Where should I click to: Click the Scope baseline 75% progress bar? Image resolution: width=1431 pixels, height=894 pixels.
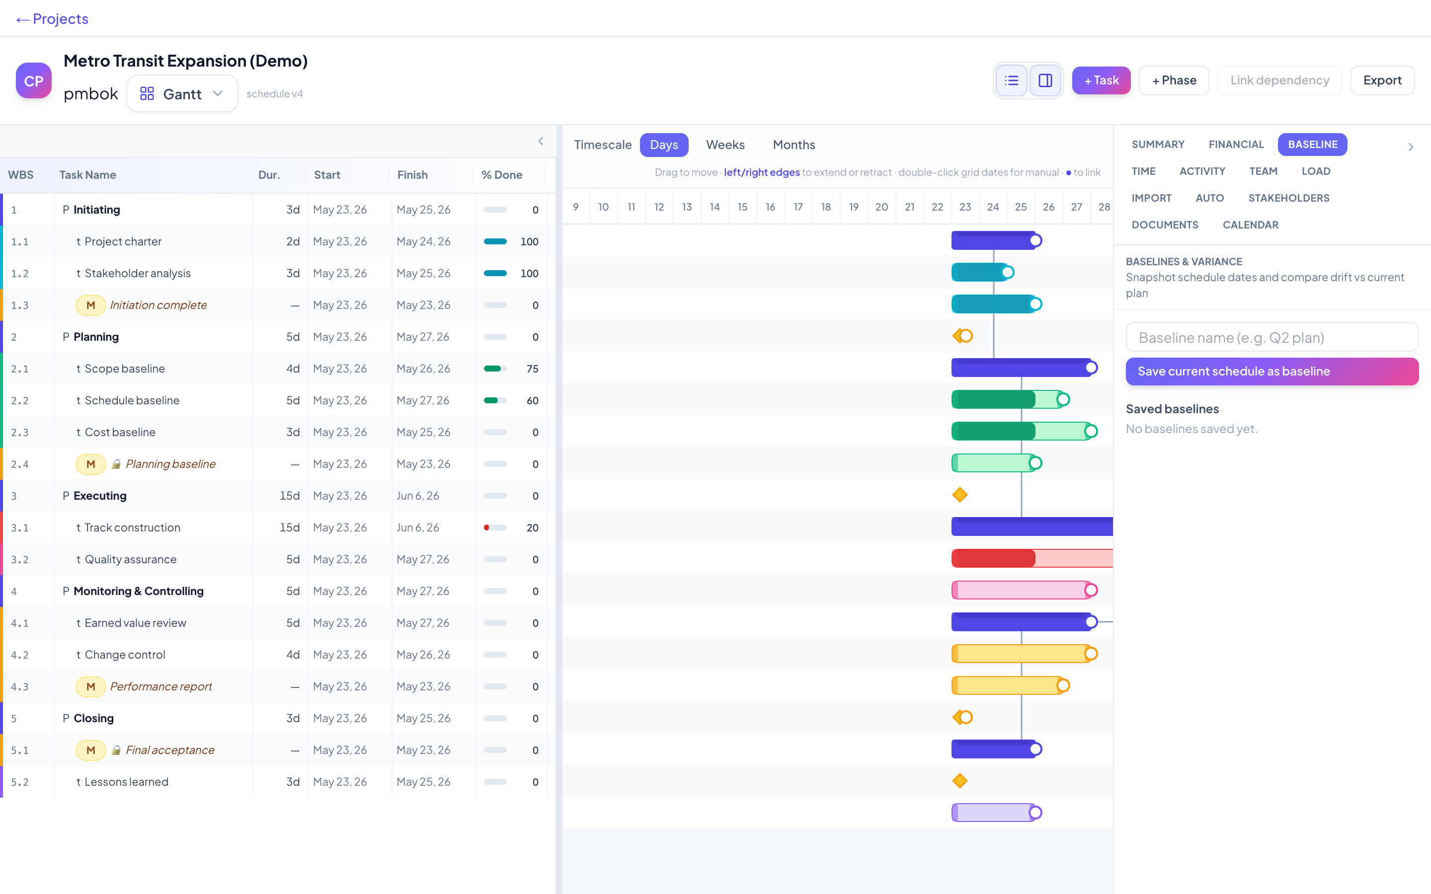(x=495, y=369)
